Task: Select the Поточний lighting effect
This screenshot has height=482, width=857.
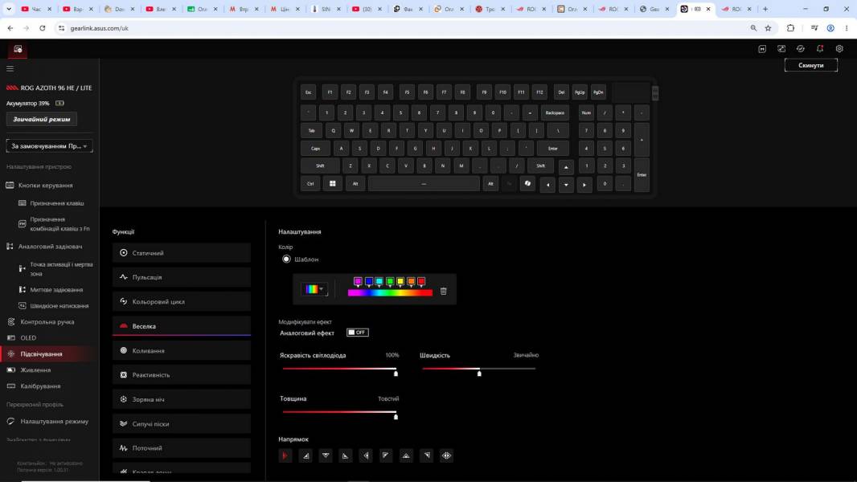Action: [182, 448]
